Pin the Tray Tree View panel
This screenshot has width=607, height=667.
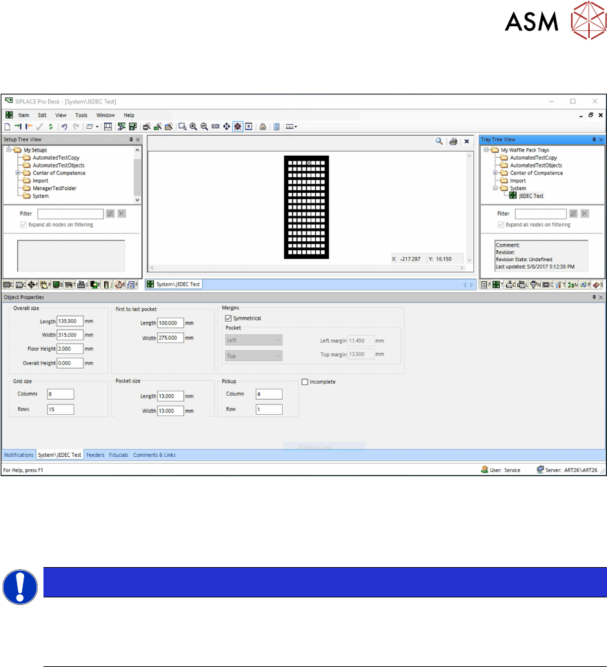(x=594, y=139)
